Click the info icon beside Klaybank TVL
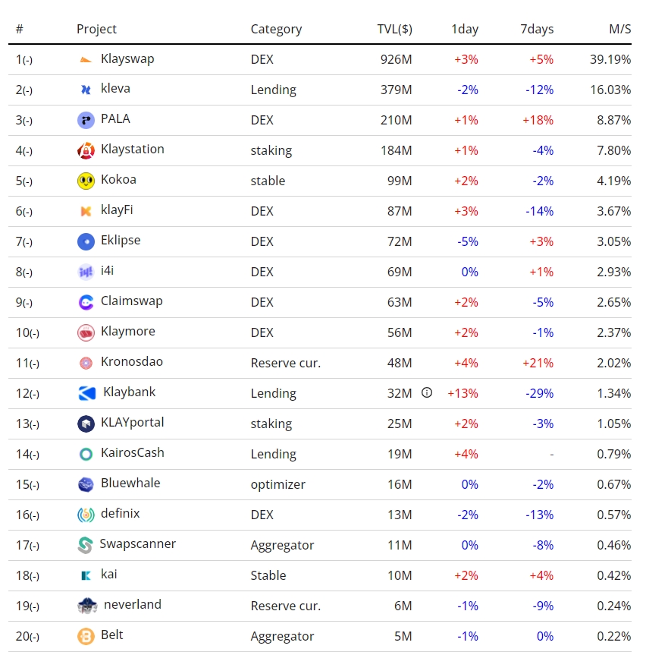This screenshot has width=646, height=652. pos(427,392)
